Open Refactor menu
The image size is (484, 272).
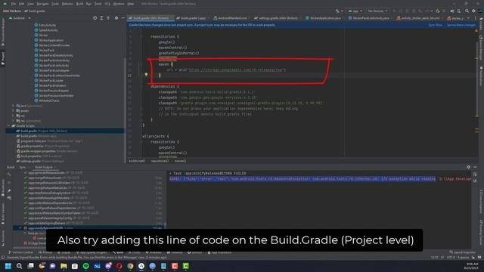67,4
